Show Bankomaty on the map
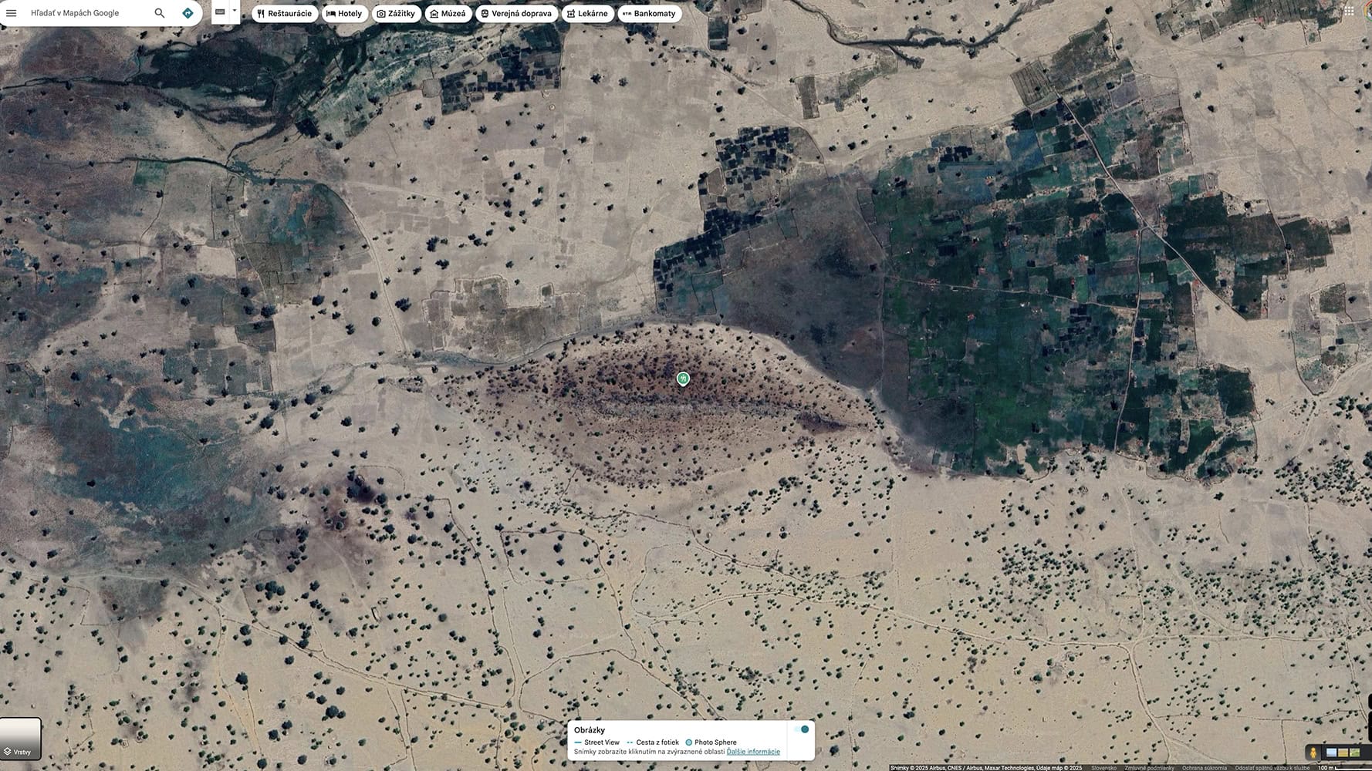Image resolution: width=1372 pixels, height=771 pixels. 649,14
